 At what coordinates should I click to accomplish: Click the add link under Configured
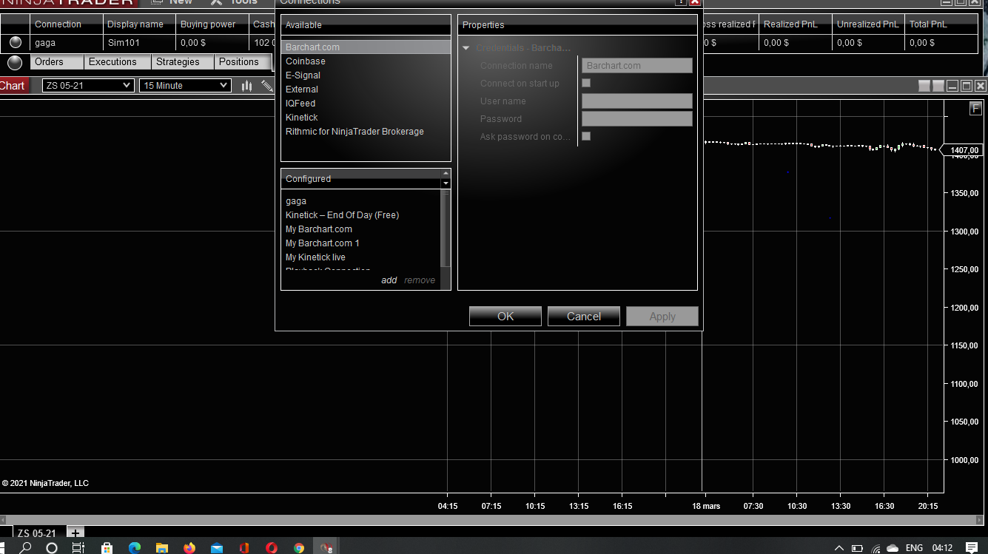389,280
